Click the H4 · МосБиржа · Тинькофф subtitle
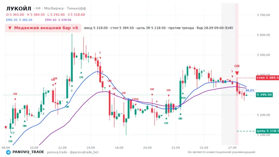The width and height of the screenshot is (279, 157). [61, 8]
